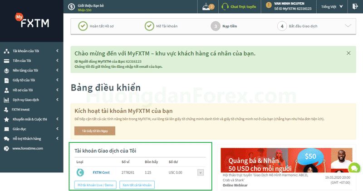Click balance USC 0.00

point(175,172)
